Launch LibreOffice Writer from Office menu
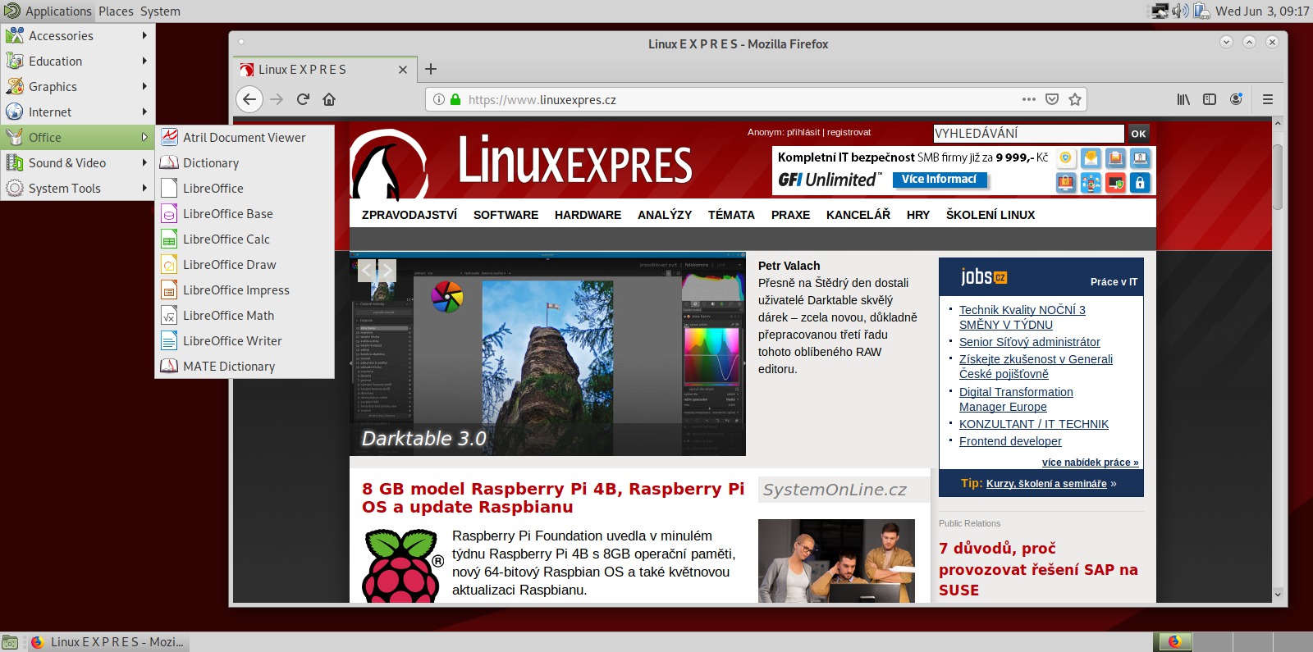The height and width of the screenshot is (652, 1313). (232, 341)
